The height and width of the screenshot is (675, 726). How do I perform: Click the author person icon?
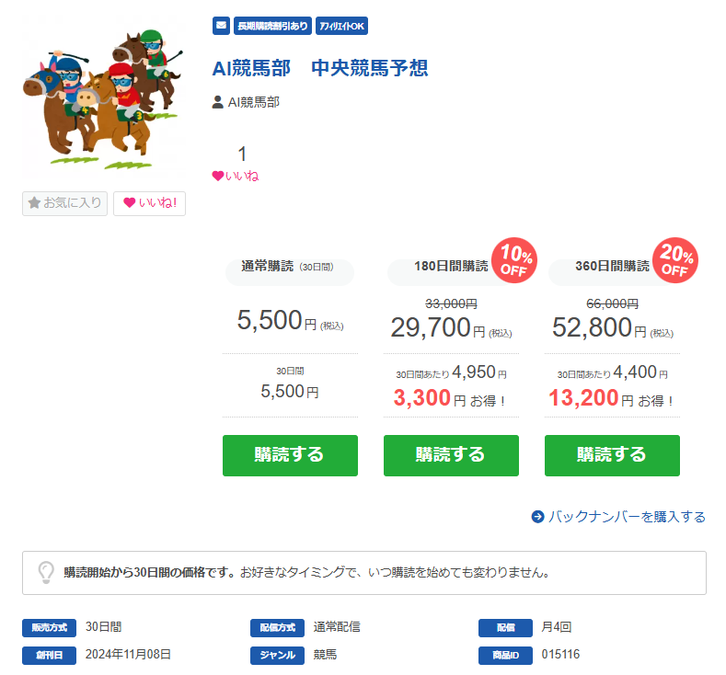(x=217, y=102)
